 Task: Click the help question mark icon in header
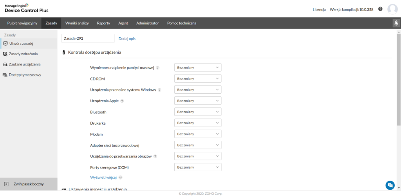click(x=380, y=9)
